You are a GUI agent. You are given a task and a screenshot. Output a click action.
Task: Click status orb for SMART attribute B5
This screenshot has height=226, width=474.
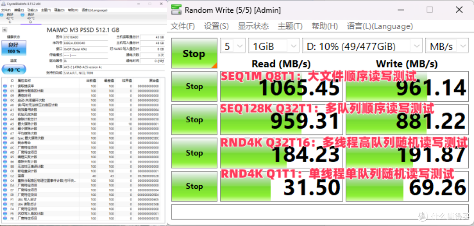(x=4, y=157)
